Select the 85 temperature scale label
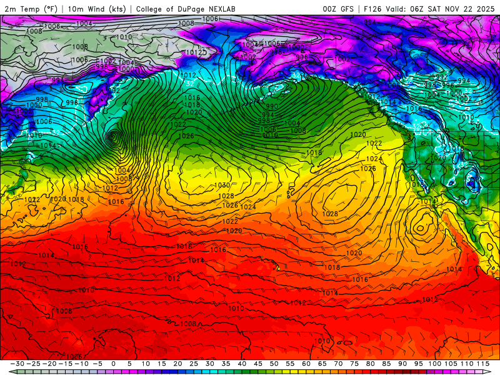This screenshot has width=500, height=375. coord(386,364)
